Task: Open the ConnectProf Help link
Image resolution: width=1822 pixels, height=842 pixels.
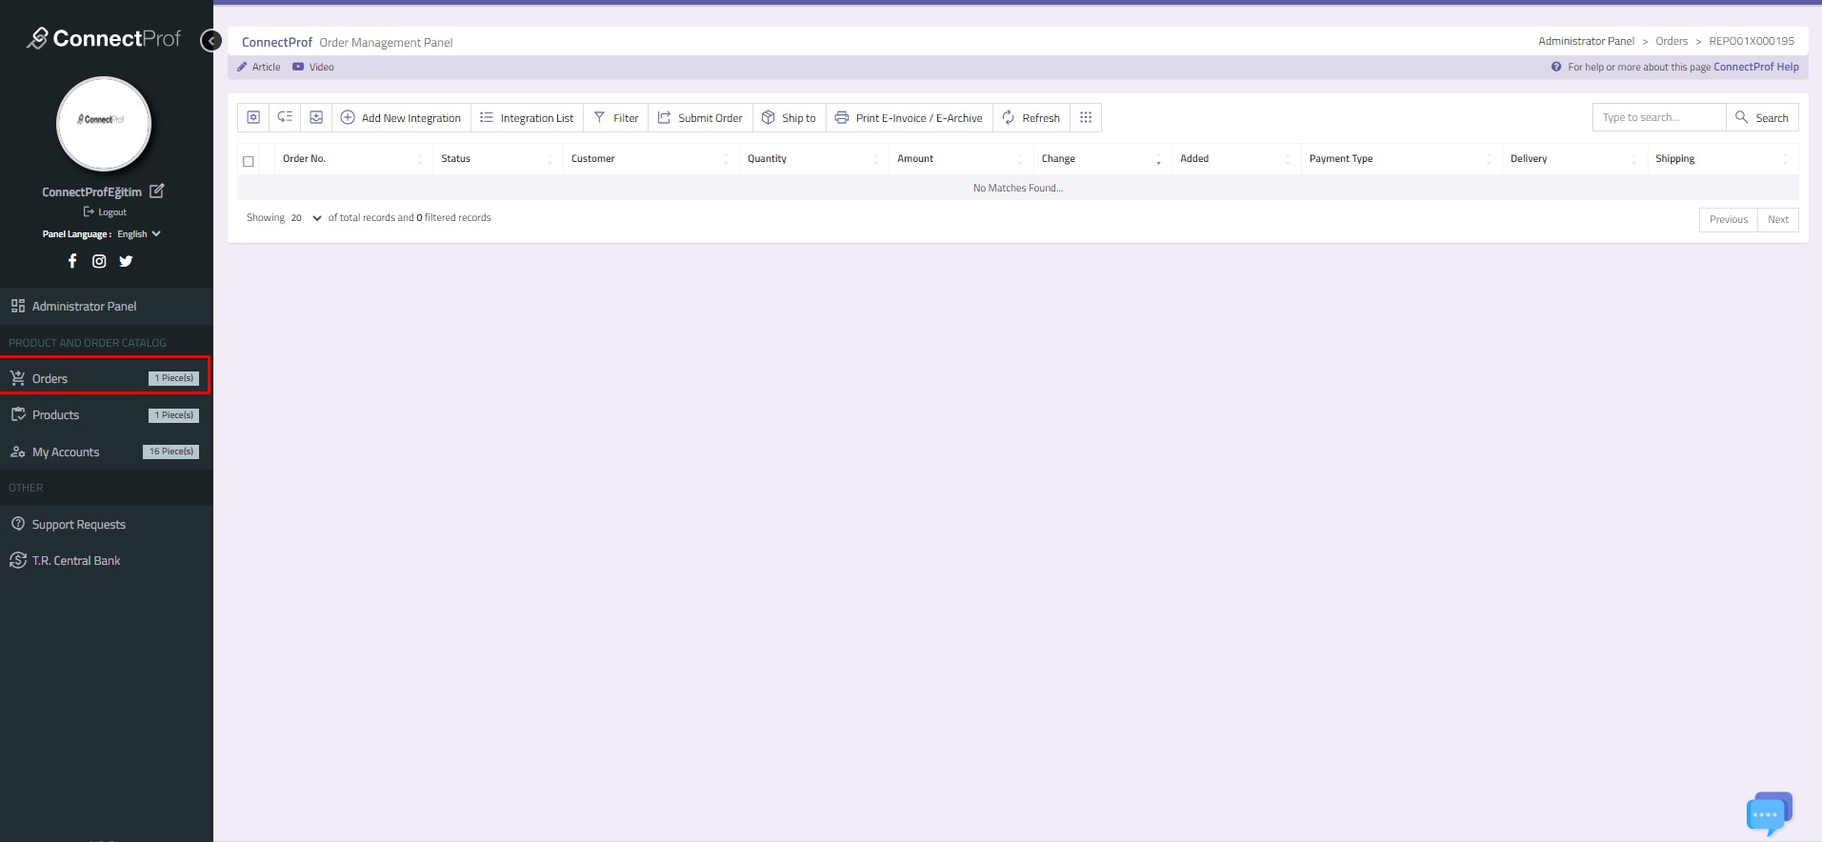Action: click(x=1755, y=67)
